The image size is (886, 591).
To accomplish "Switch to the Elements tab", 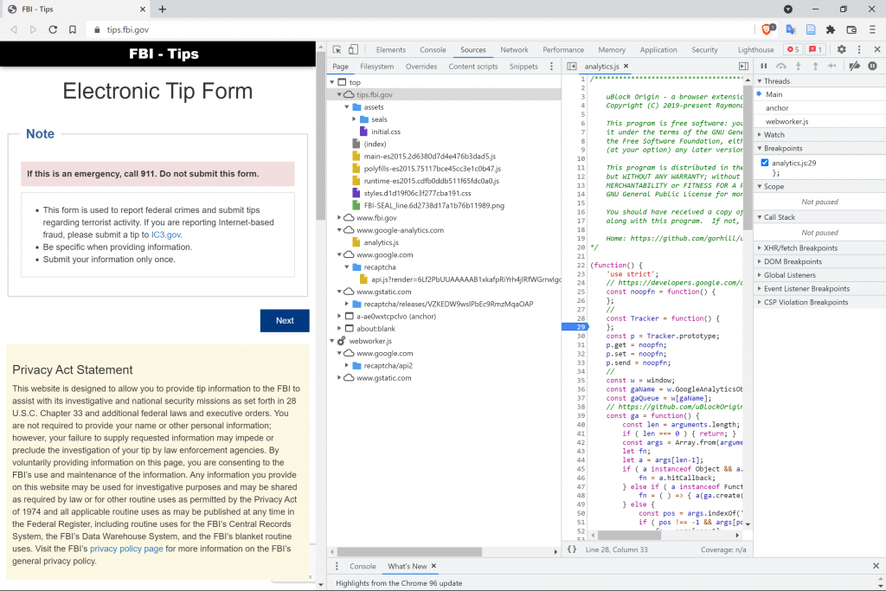I will pos(391,49).
